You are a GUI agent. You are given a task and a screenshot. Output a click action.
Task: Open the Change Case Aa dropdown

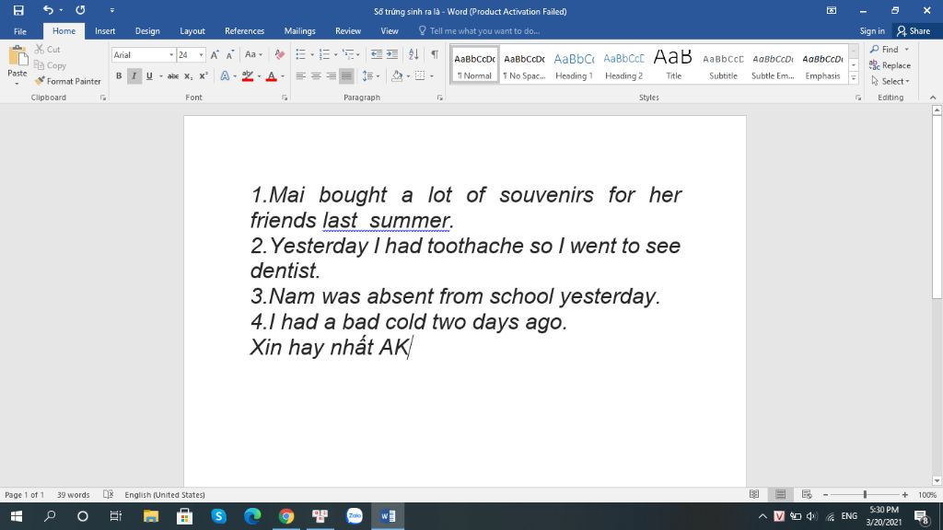(x=253, y=54)
